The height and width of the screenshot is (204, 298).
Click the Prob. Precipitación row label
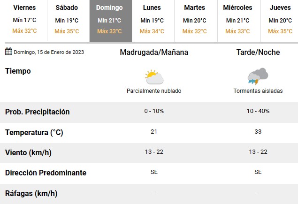coord(37,112)
